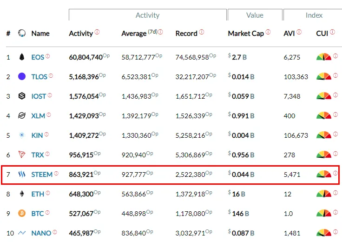Click the info icon next to TLOS
The width and height of the screenshot is (342, 242).
tap(51, 76)
